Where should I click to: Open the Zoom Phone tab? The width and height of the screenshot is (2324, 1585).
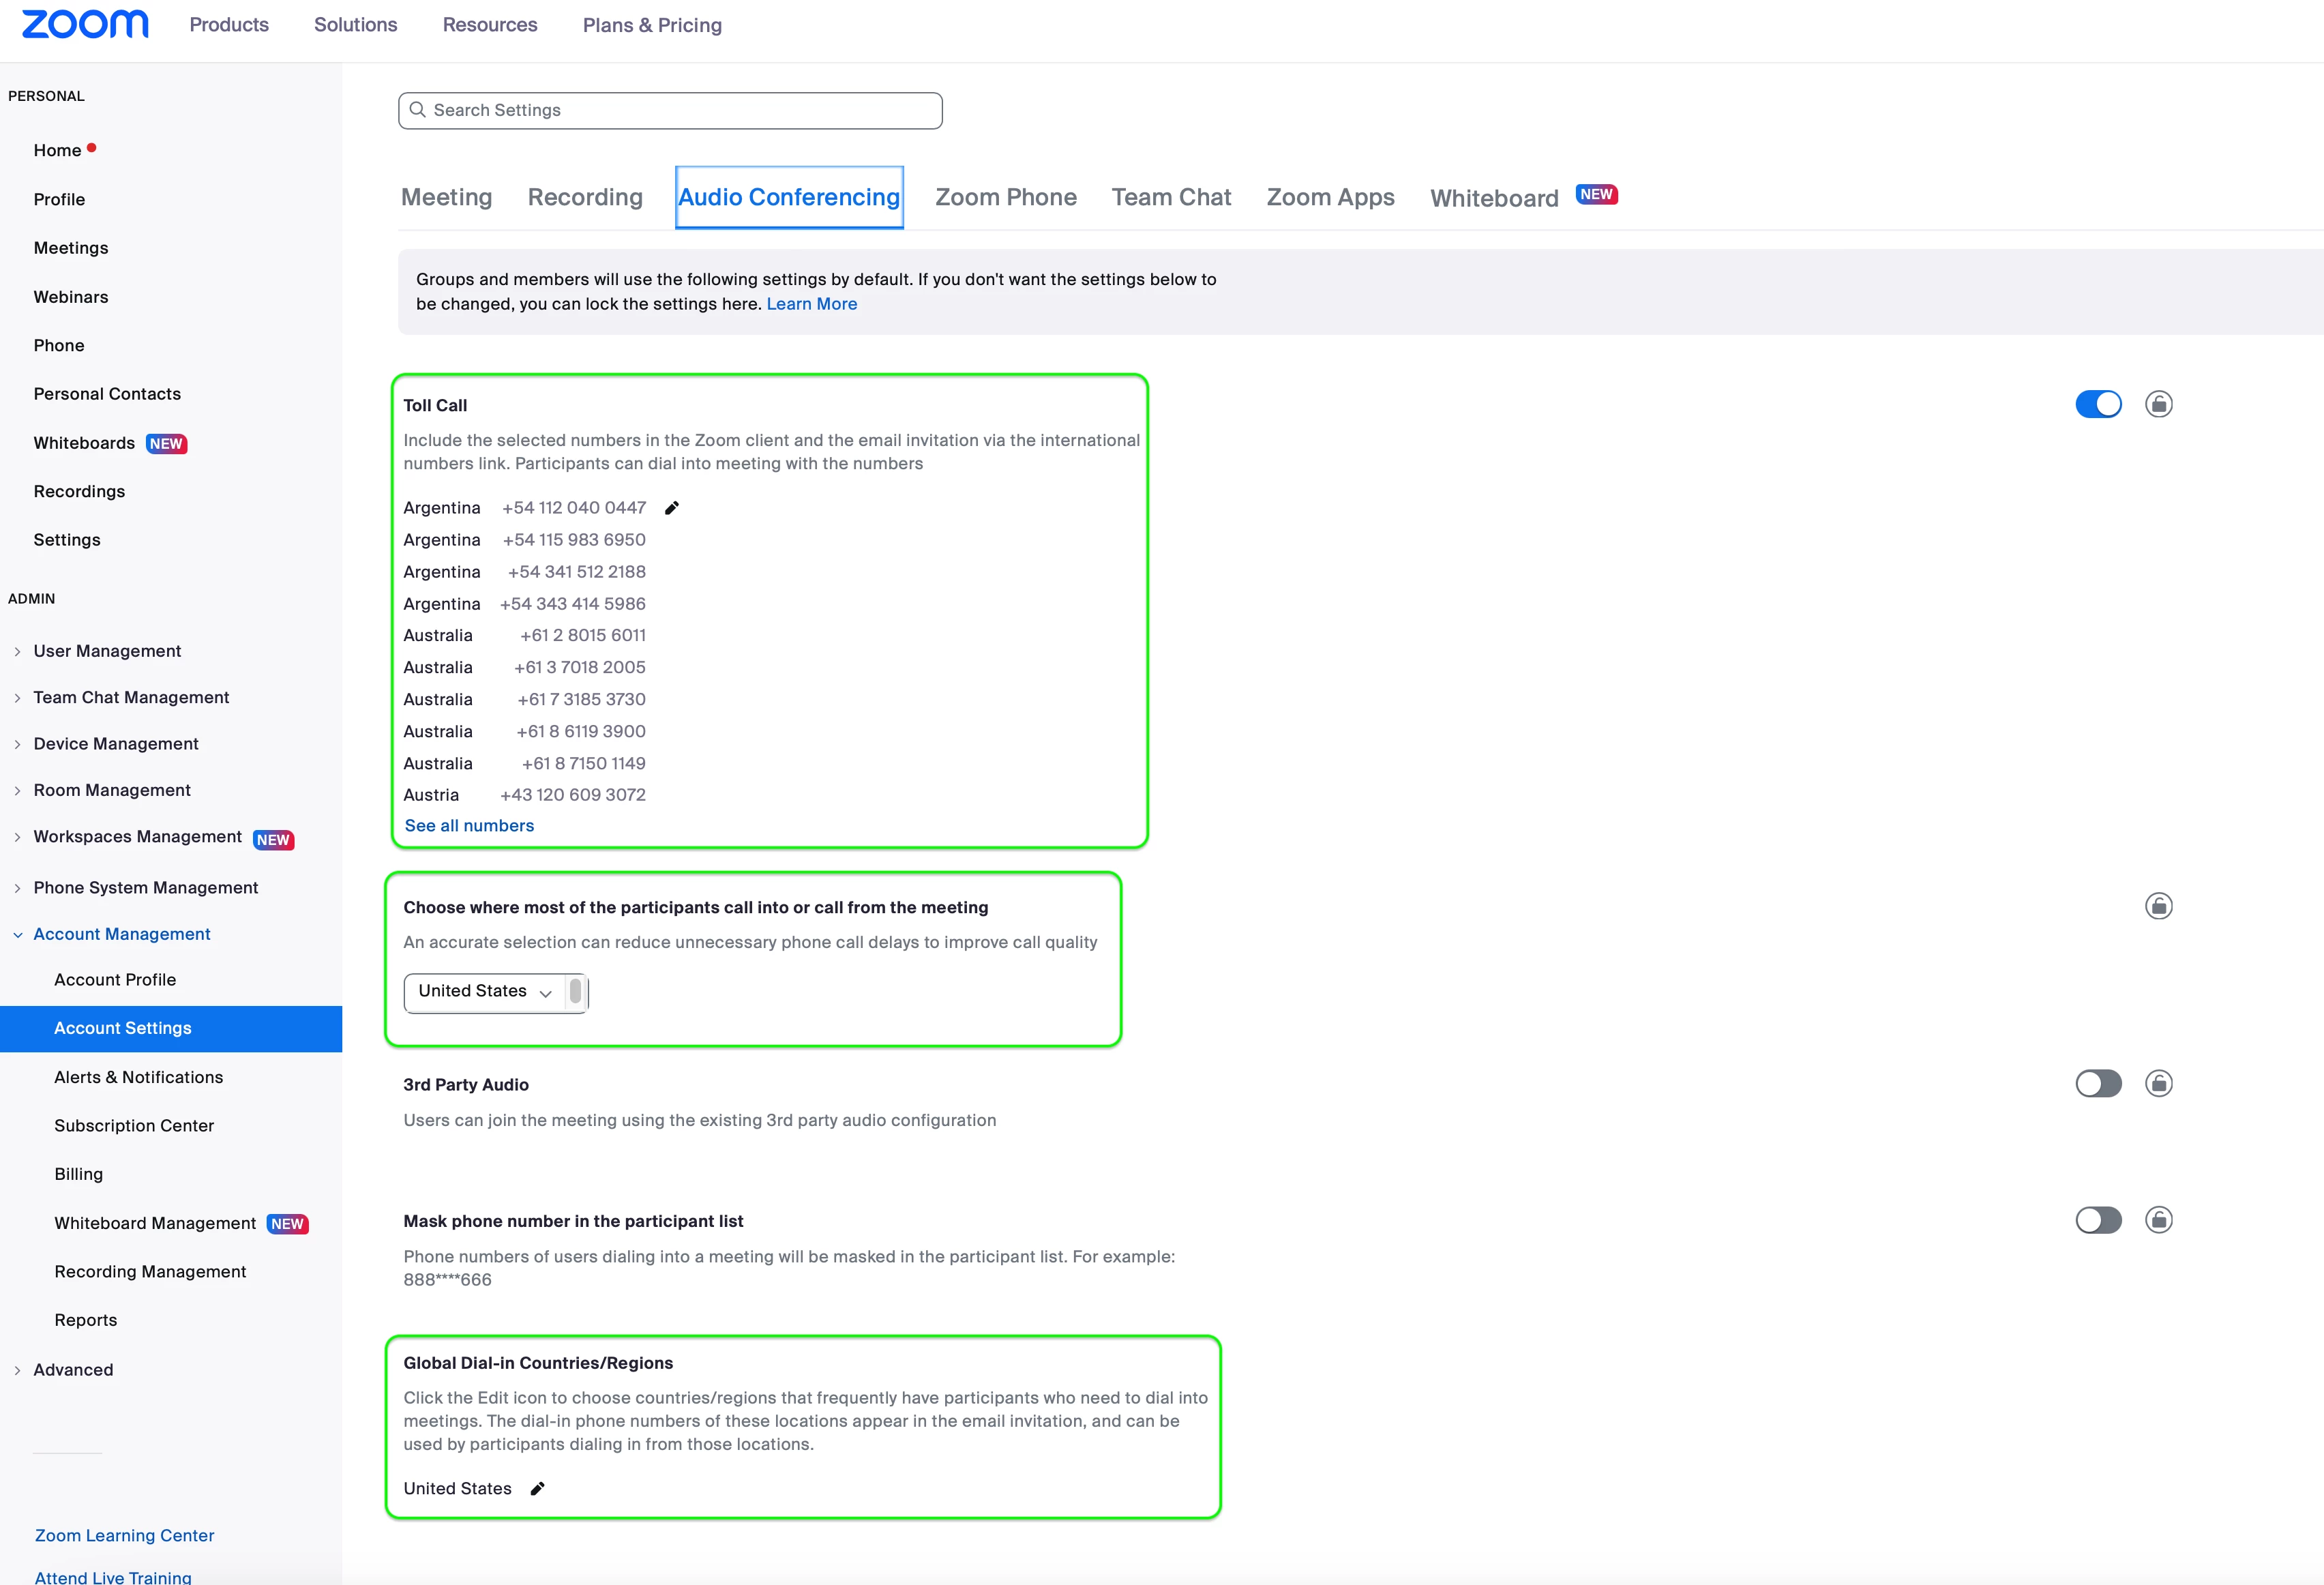[x=1005, y=197]
